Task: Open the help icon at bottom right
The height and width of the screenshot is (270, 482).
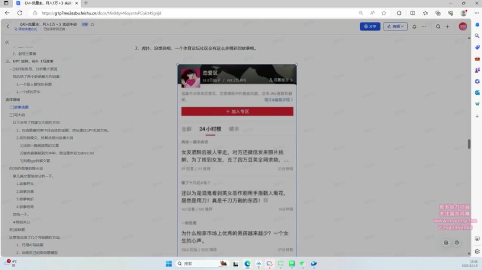Action: point(457,242)
